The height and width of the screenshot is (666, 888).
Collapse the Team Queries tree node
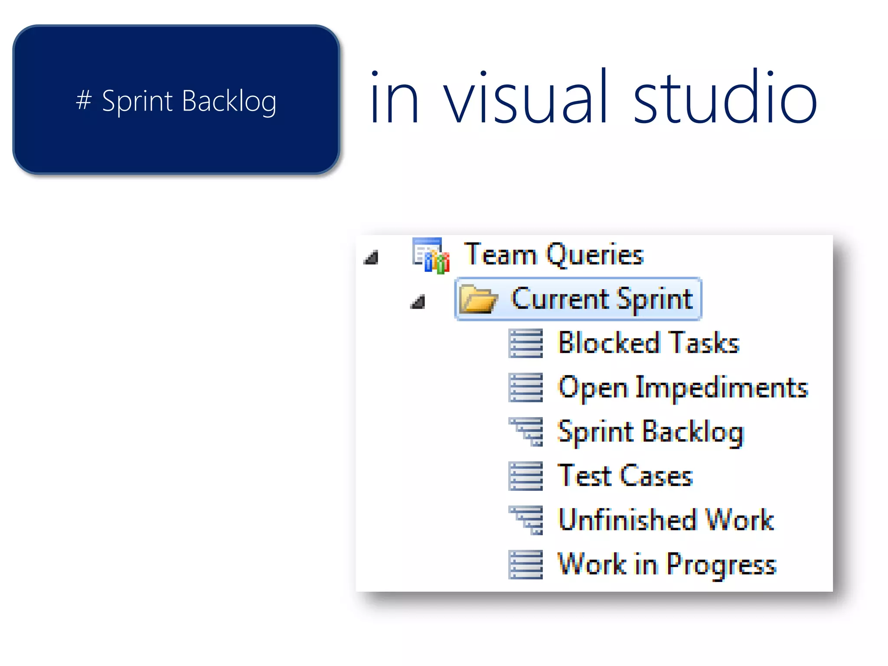371,258
